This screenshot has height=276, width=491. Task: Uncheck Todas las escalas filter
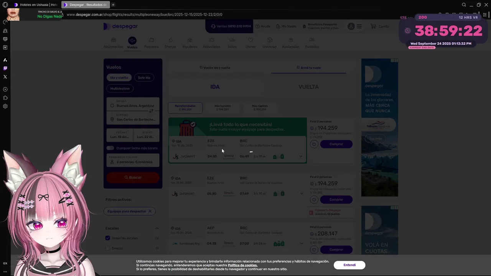(x=108, y=238)
